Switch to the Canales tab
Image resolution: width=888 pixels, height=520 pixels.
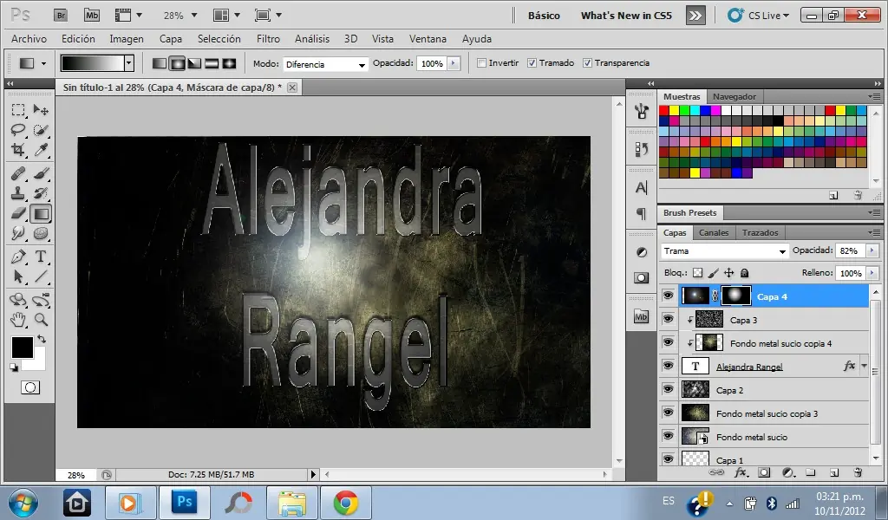point(714,232)
